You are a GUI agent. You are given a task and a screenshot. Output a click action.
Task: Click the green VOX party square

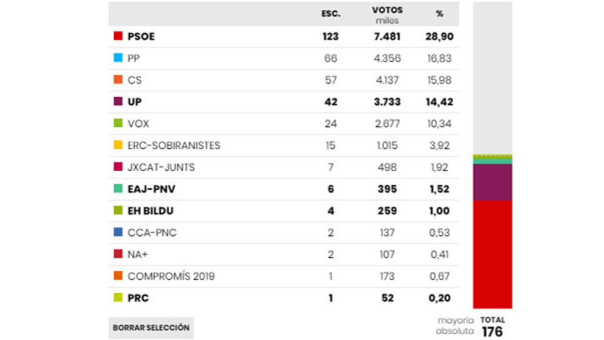pyautogui.click(x=118, y=123)
